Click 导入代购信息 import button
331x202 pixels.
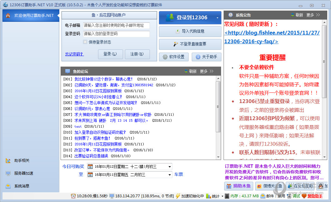point(190,31)
